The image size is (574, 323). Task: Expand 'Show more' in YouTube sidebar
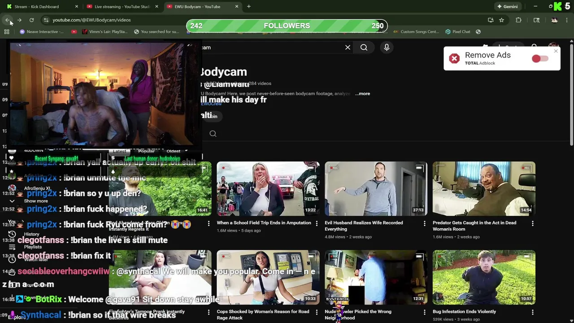point(36,201)
